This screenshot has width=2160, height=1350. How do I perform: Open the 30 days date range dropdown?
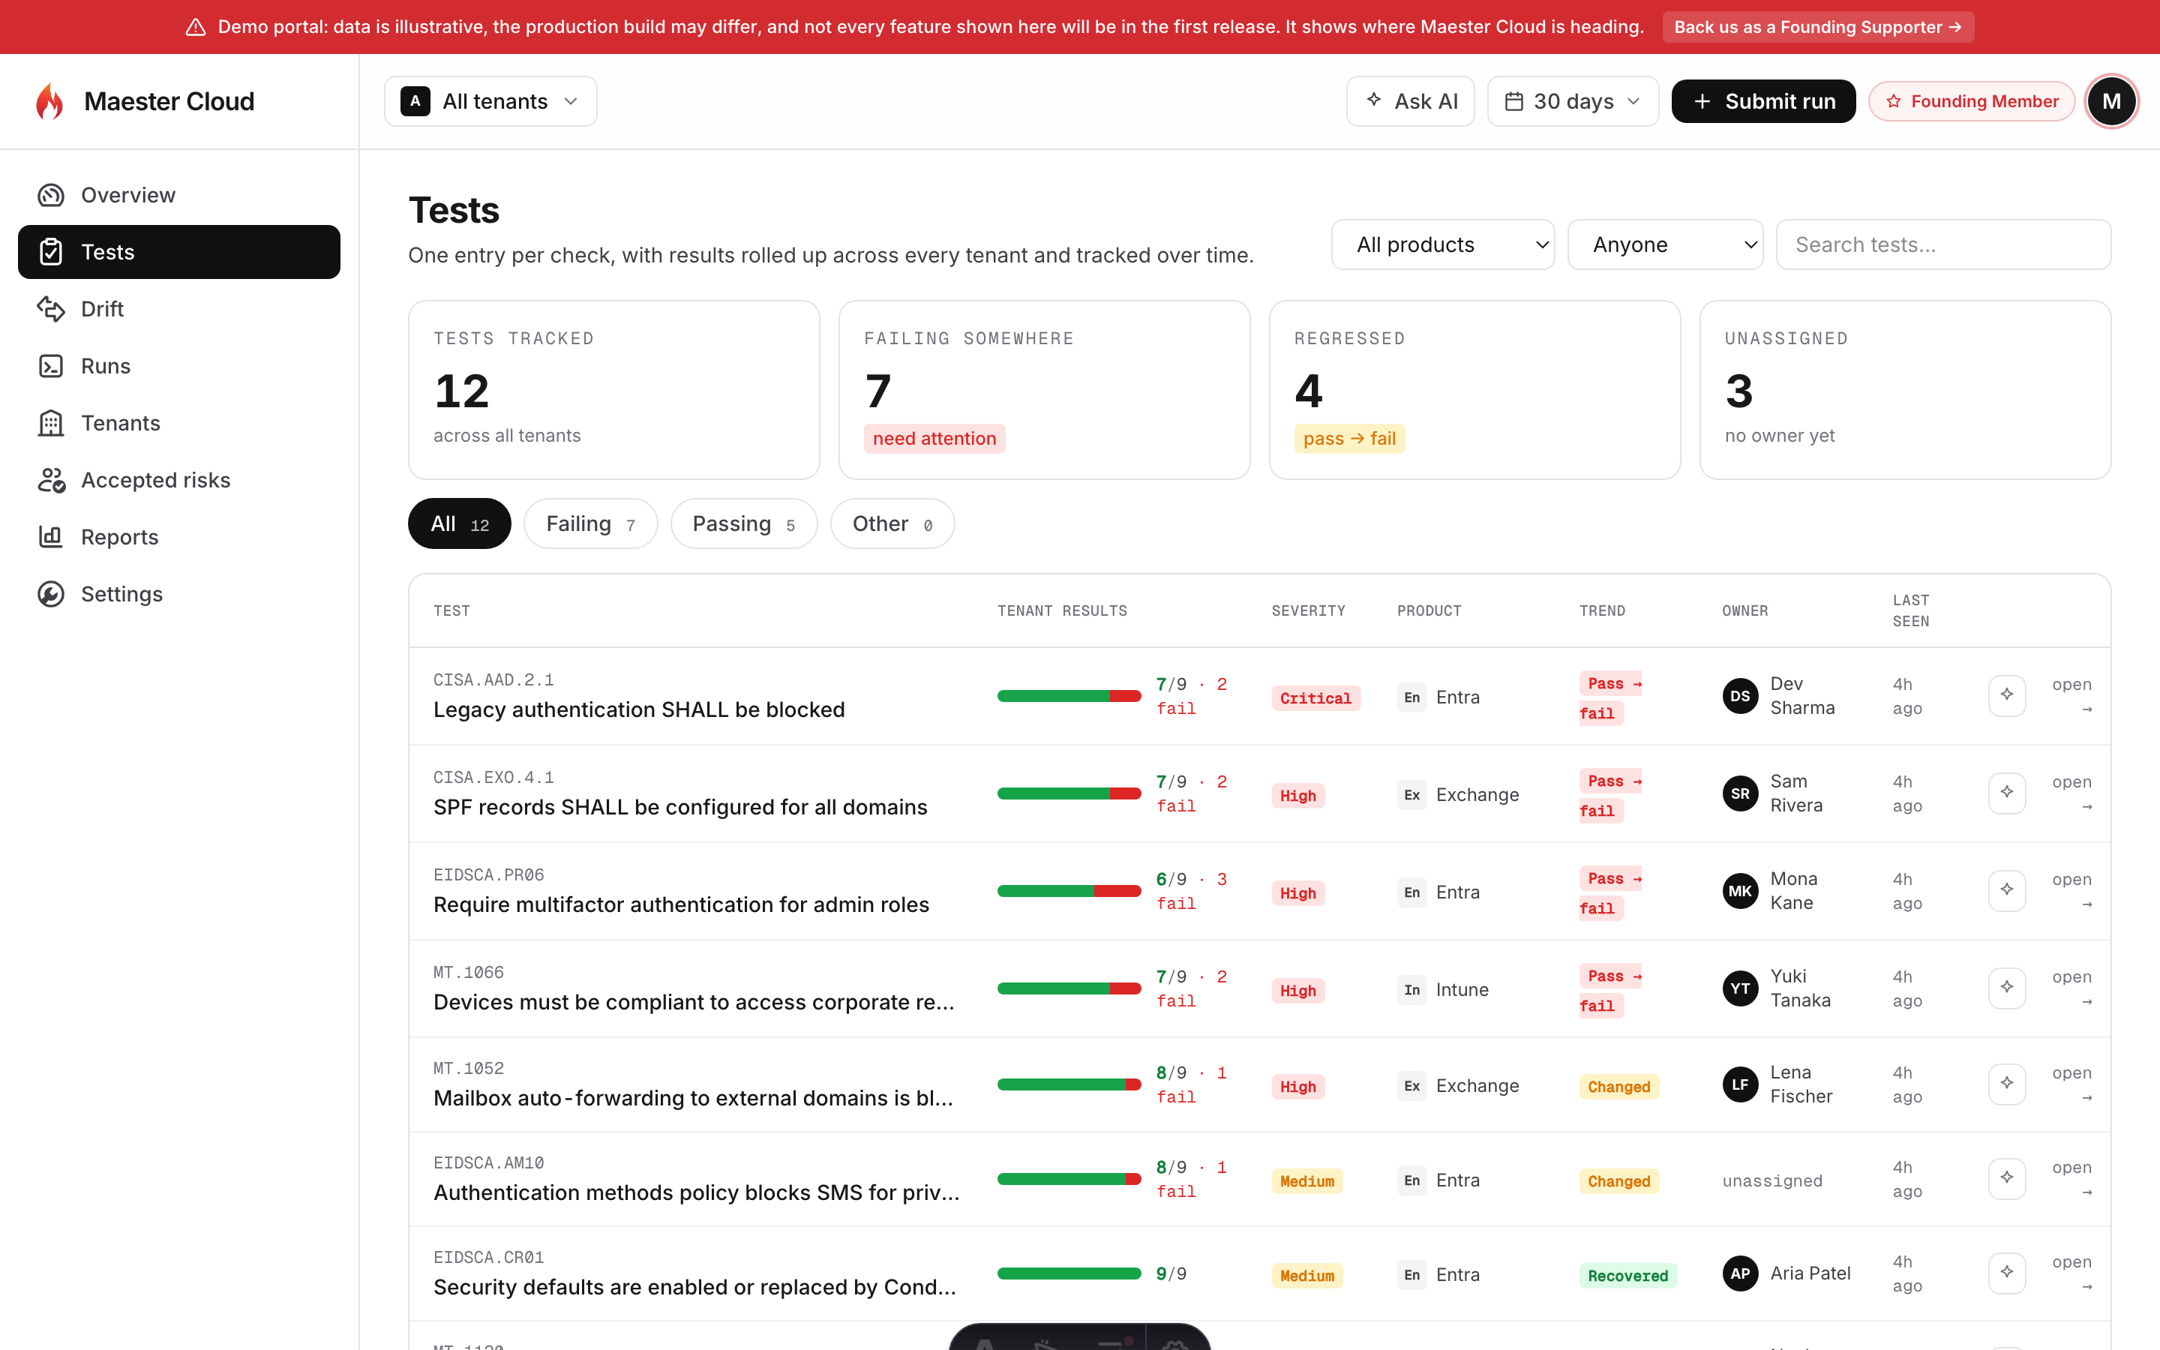click(1573, 101)
